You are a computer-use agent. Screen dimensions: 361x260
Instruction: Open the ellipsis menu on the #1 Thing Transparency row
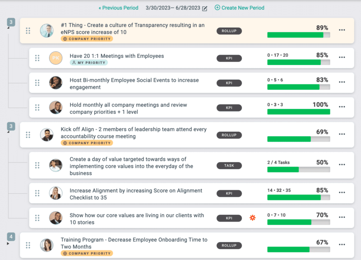(x=342, y=29)
